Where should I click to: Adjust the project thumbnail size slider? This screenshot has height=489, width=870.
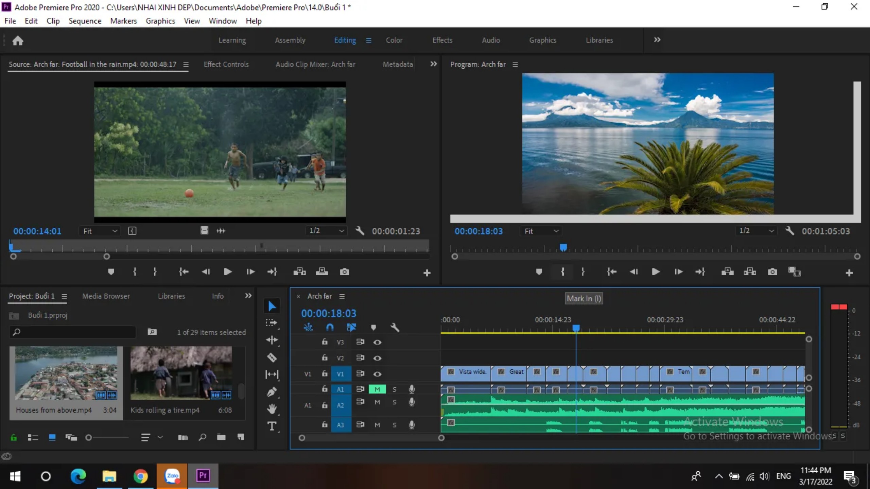(89, 438)
